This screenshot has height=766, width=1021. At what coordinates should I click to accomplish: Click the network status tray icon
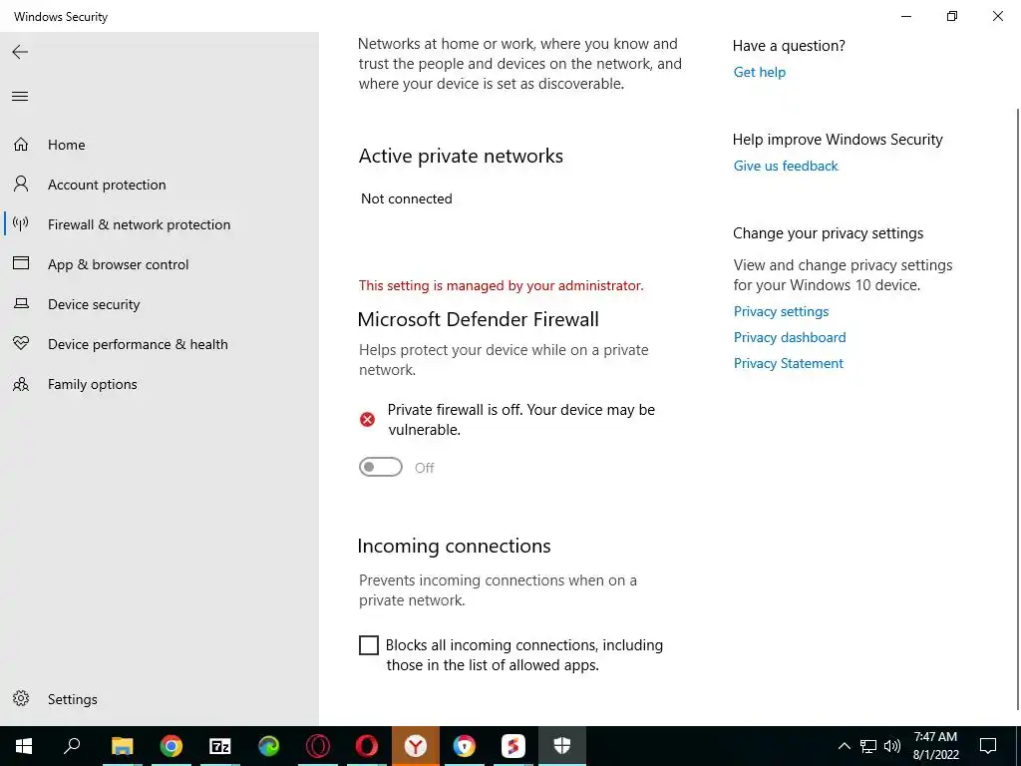[x=868, y=746]
